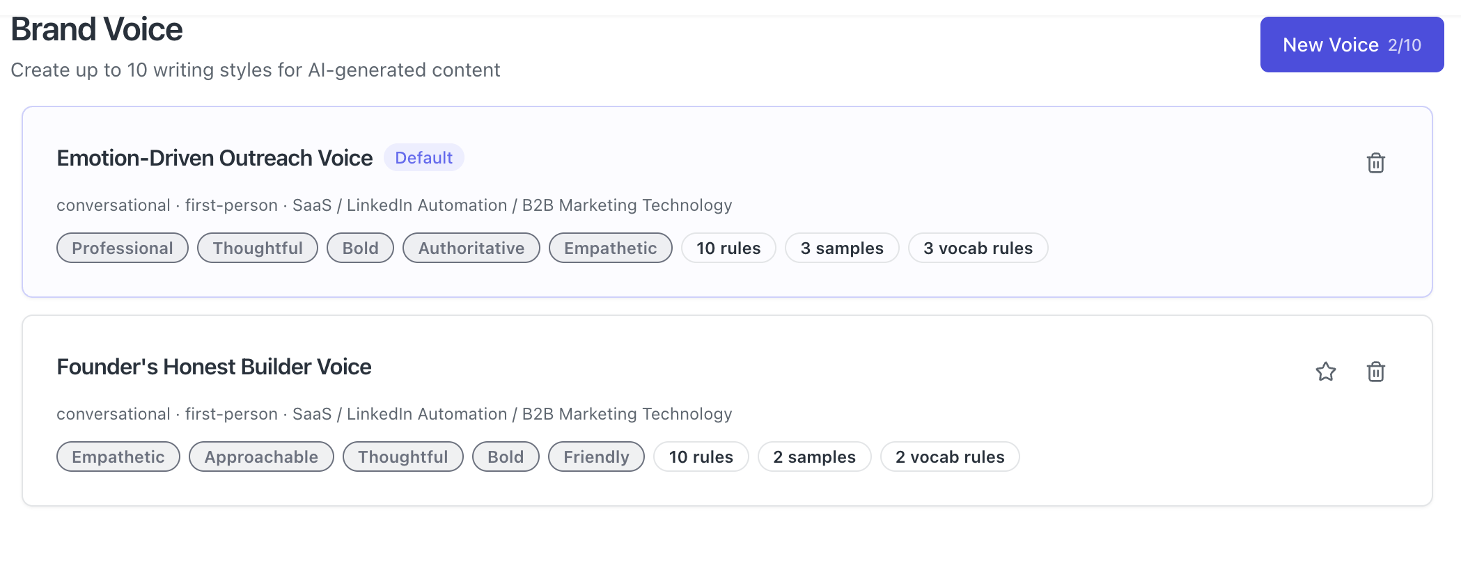Click the Friendly tone tag

[596, 457]
